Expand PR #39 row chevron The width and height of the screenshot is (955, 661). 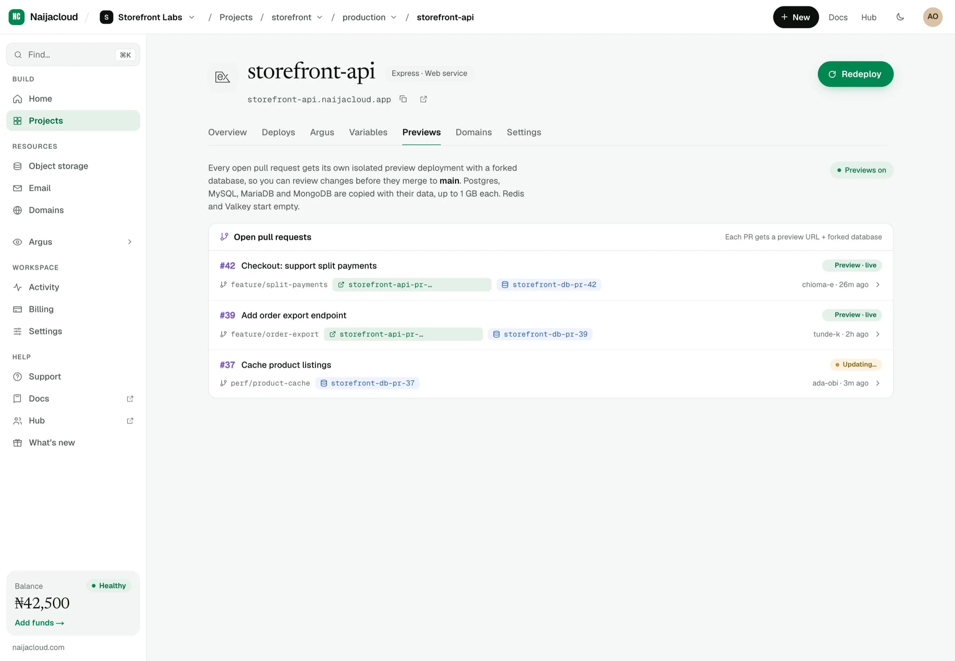[x=877, y=334]
